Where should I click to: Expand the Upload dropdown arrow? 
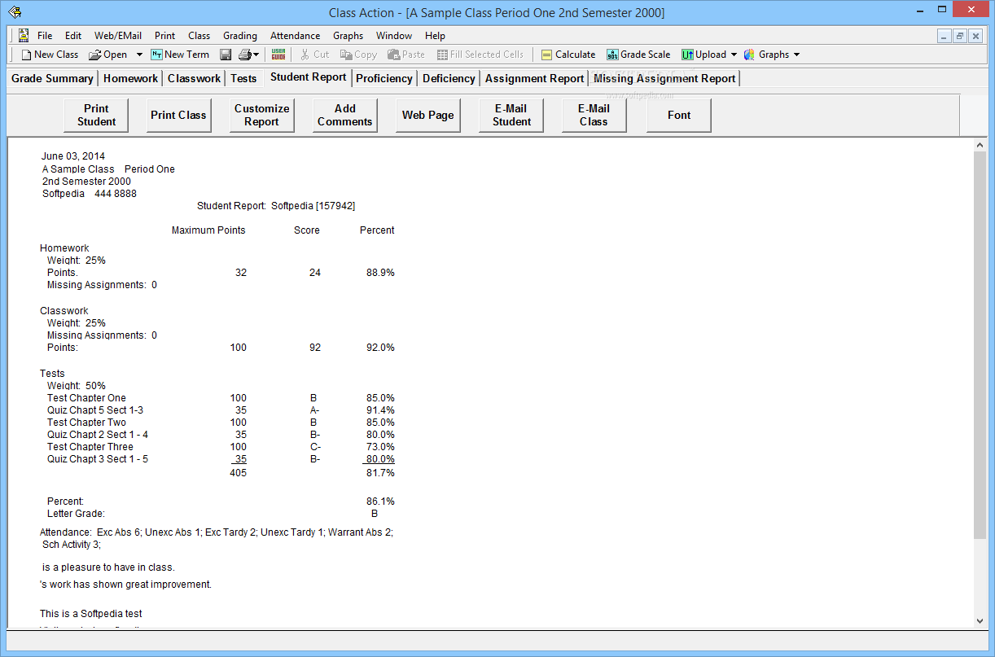[x=734, y=55]
